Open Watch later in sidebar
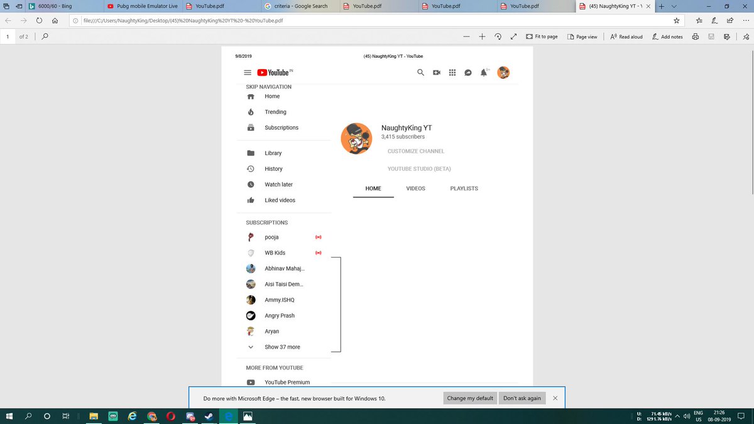 (278, 185)
